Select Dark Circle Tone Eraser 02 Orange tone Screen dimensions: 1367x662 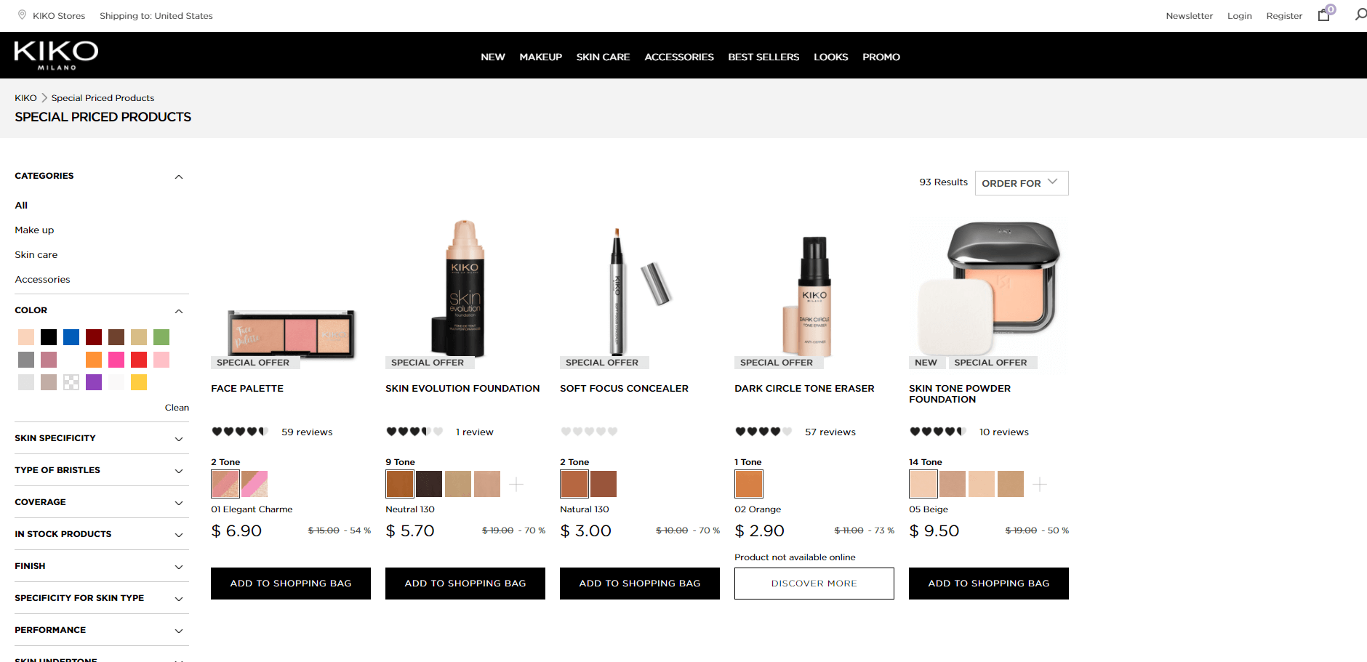(x=749, y=484)
